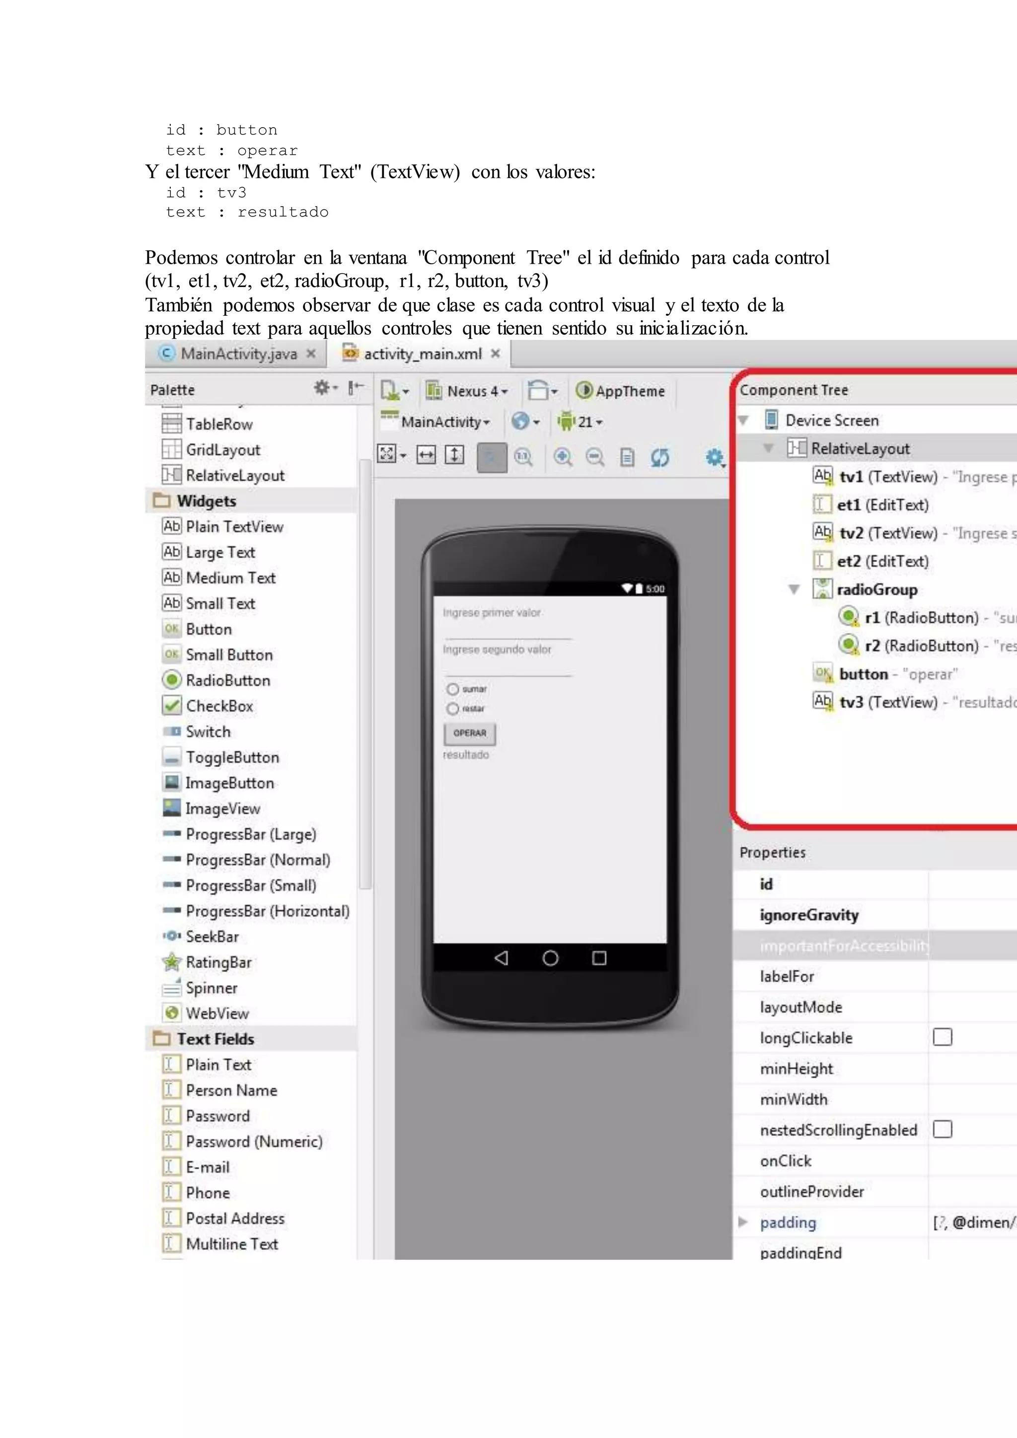
Task: Select RatingBar star item in Palette
Action: click(207, 962)
